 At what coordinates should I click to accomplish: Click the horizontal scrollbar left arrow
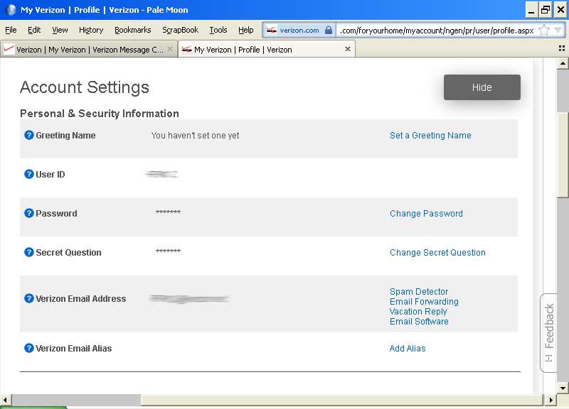click(5, 400)
